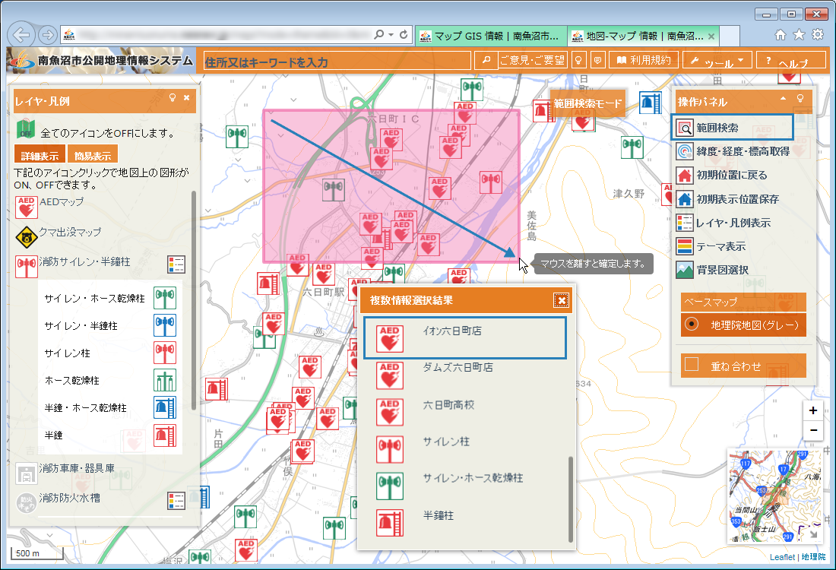The image size is (836, 570).
Task: Open legend list beside 消防サイレン・半鐘柱
Action: (x=176, y=264)
